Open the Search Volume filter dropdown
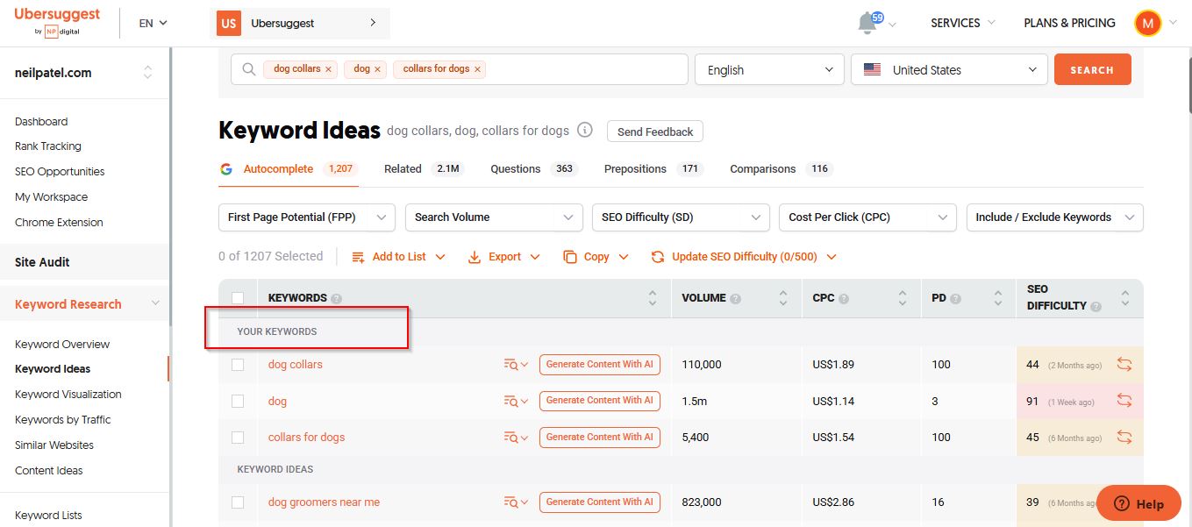Viewport: 1192px width, 527px height. [x=493, y=217]
